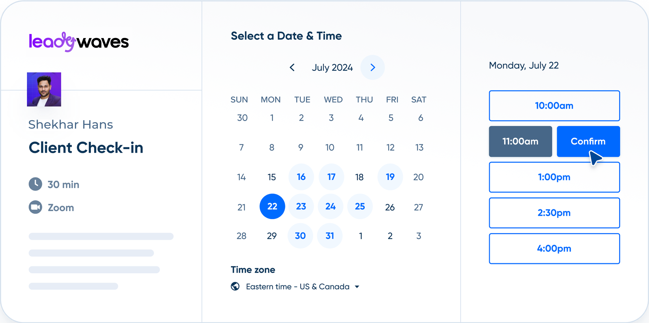This screenshot has width=649, height=323.
Task: Choose the 4:00pm time slot
Action: click(554, 249)
